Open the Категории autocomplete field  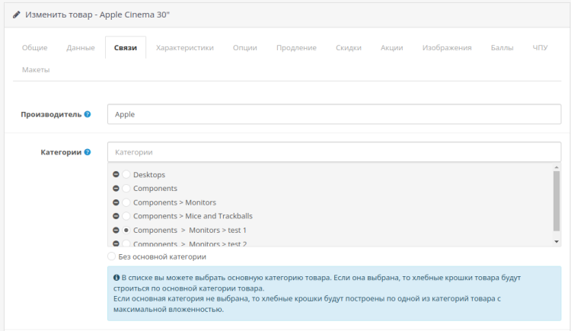(x=333, y=152)
